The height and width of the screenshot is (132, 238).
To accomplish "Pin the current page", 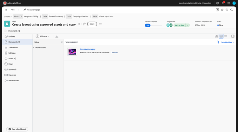I will (x=31, y=10).
